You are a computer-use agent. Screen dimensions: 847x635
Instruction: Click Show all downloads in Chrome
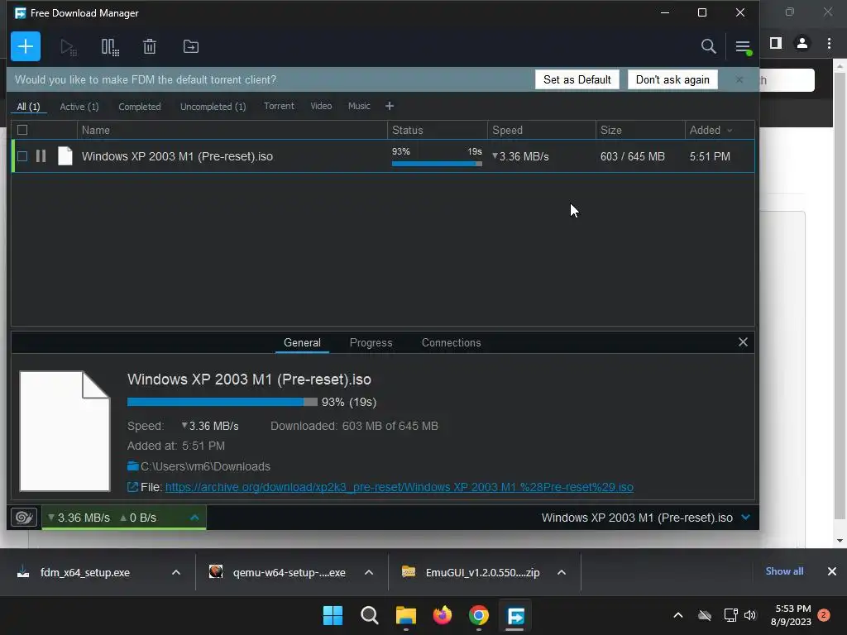784,571
